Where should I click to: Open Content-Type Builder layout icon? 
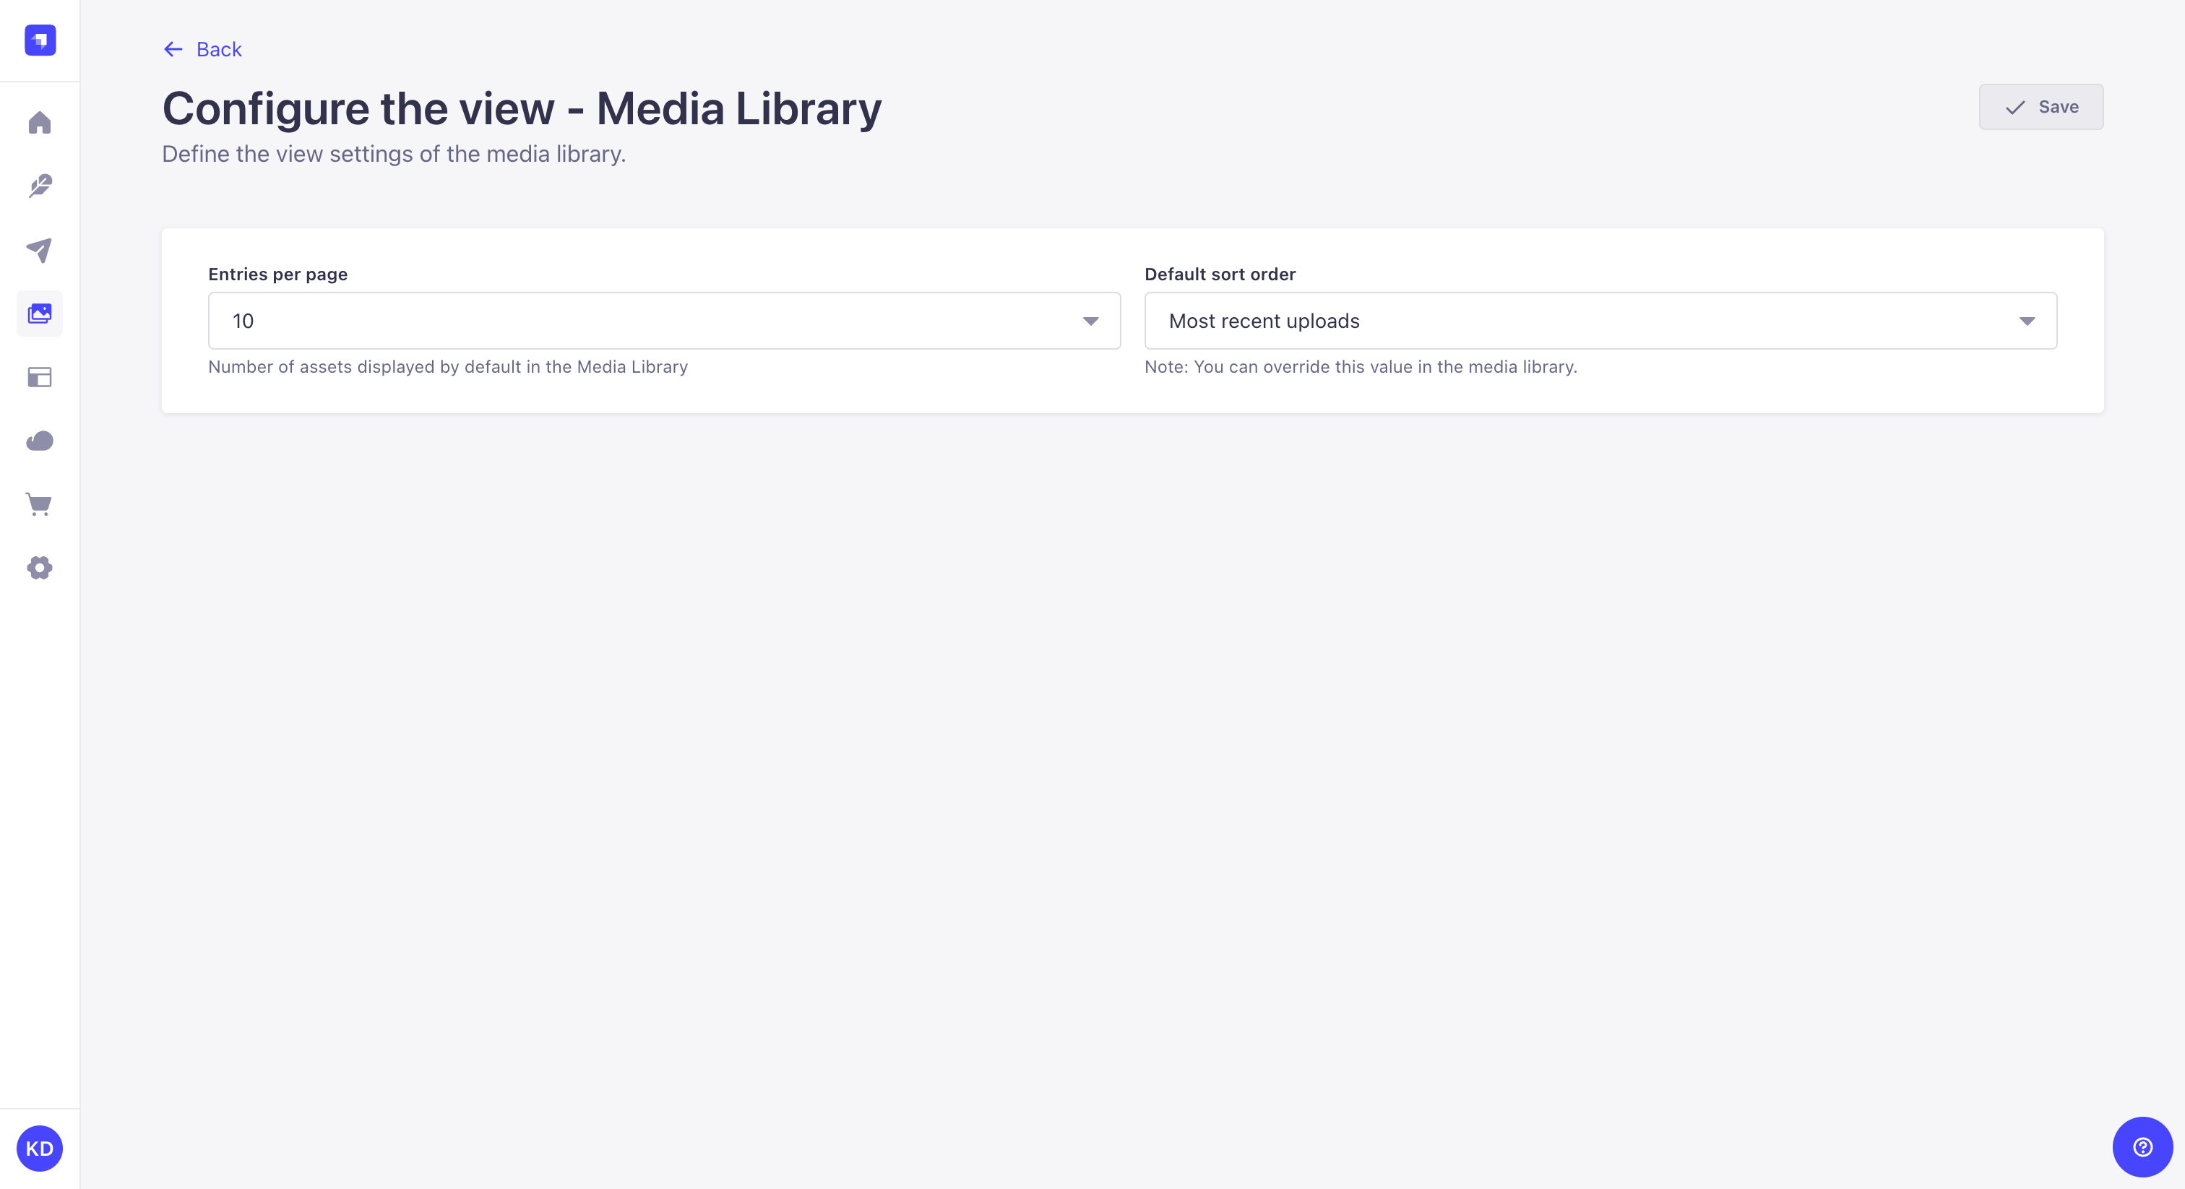[40, 377]
